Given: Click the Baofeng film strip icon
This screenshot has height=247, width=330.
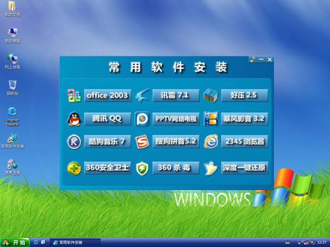Looking at the screenshot, I should tap(211, 119).
